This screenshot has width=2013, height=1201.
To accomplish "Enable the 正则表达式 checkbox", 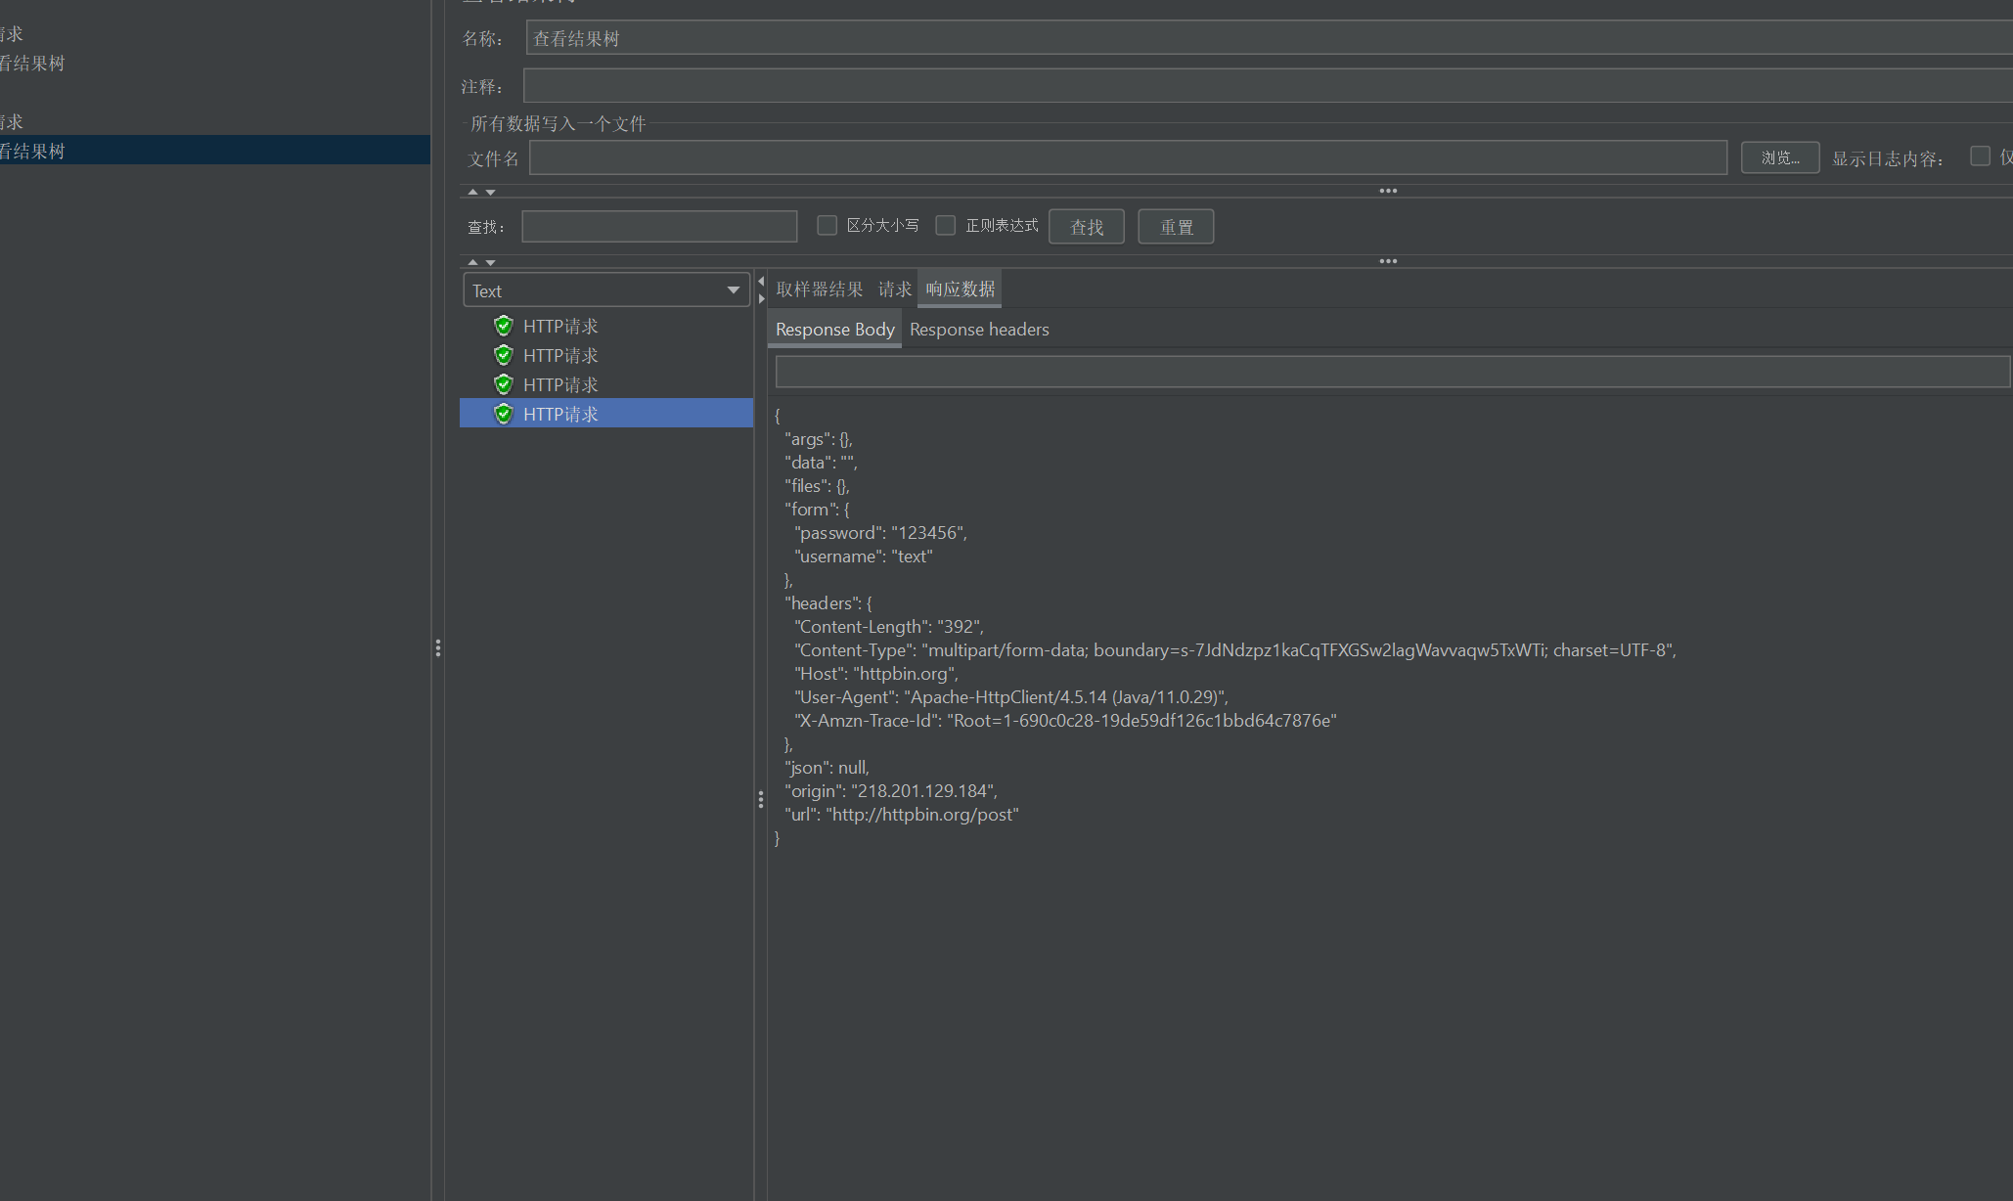I will (946, 226).
